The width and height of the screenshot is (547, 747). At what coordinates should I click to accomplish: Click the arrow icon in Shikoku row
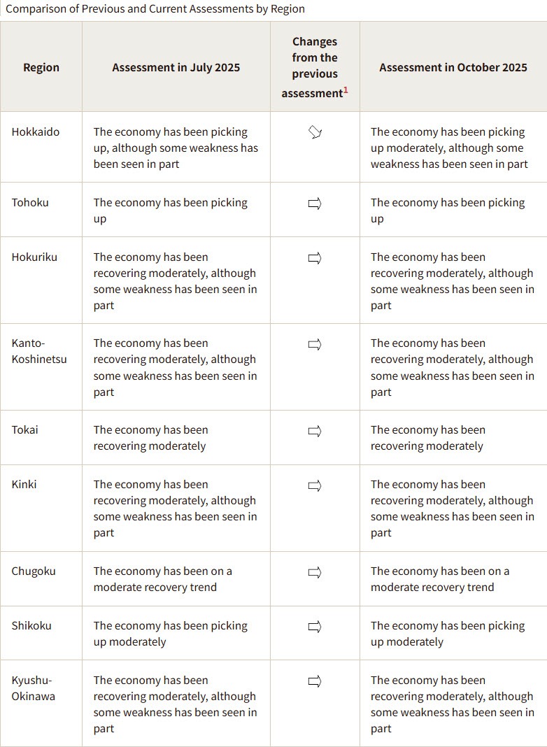tap(315, 627)
